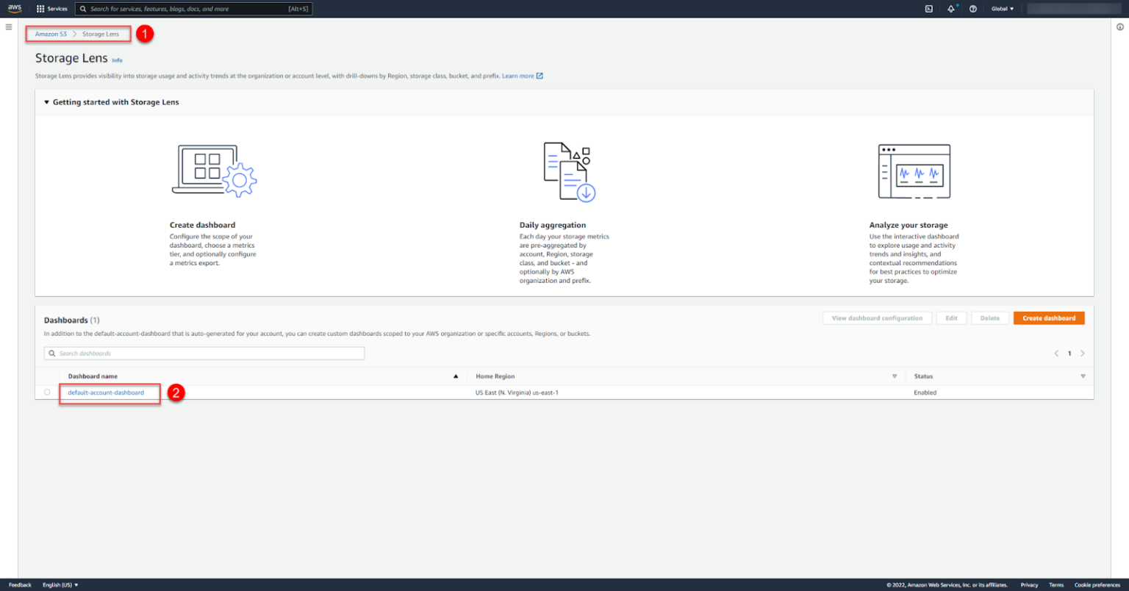Click the Learn more external link icon
Screen dimensions: 1129x591
click(x=540, y=76)
